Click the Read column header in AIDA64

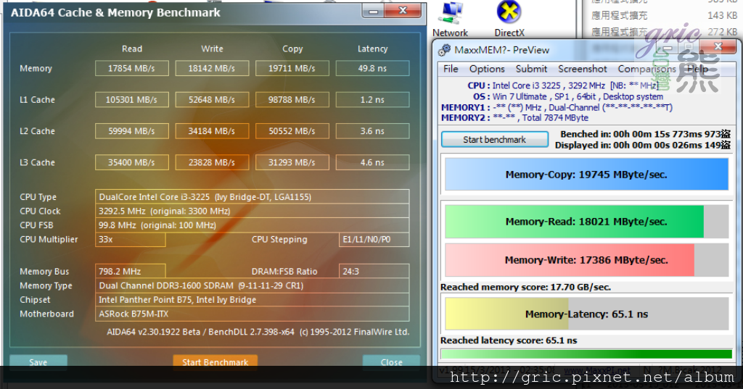point(132,49)
